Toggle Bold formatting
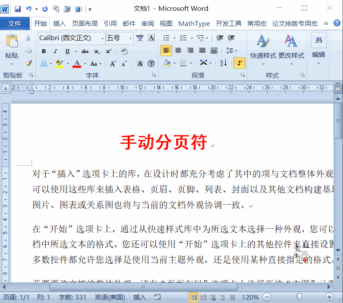 [x=44, y=51]
